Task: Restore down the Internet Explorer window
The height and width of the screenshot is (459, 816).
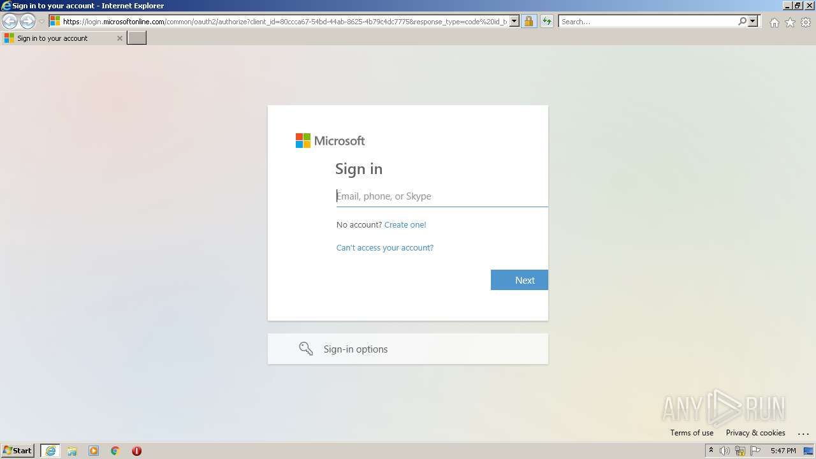Action: pyautogui.click(x=798, y=6)
